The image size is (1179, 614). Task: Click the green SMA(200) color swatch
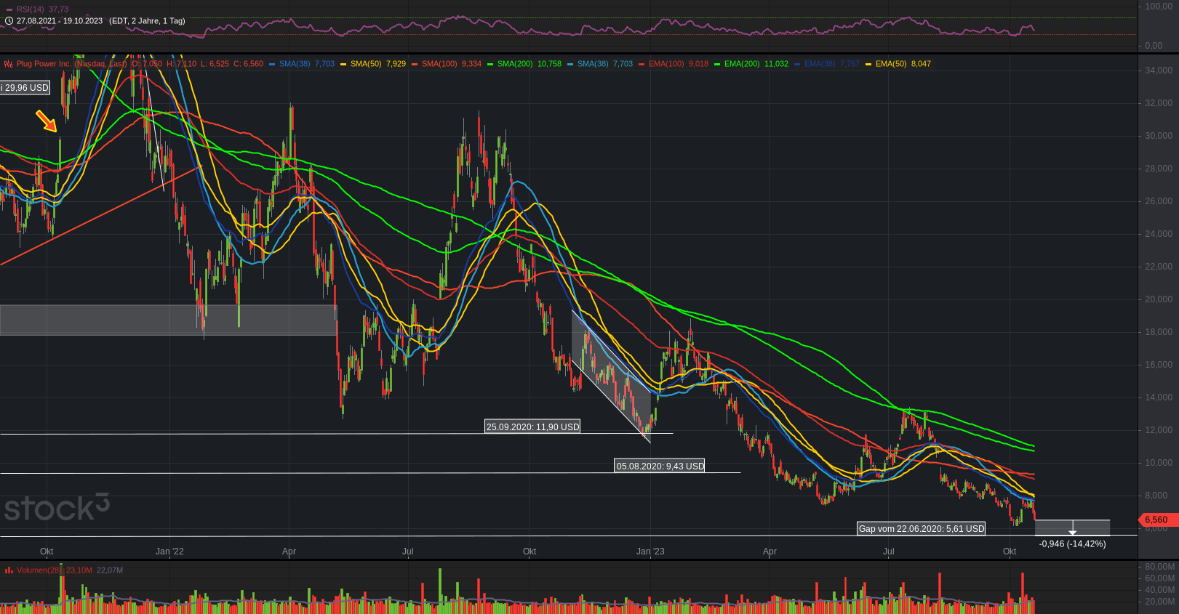point(491,64)
